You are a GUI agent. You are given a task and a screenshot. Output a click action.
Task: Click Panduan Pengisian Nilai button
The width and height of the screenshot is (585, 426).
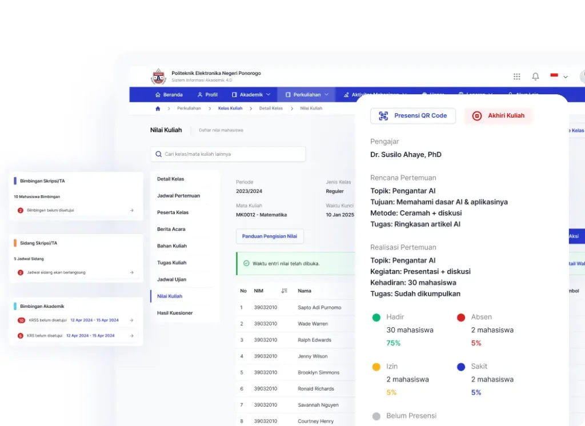click(270, 236)
